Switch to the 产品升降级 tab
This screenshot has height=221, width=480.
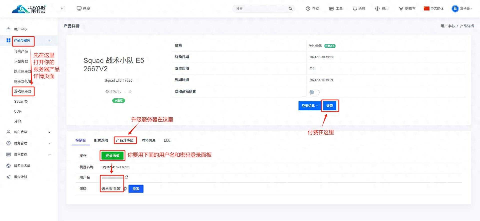(125, 140)
